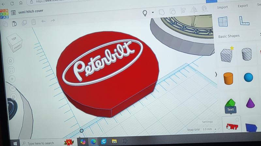The height and width of the screenshot is (146, 261).
Task: Select the red Text shape
Action: coord(232,127)
